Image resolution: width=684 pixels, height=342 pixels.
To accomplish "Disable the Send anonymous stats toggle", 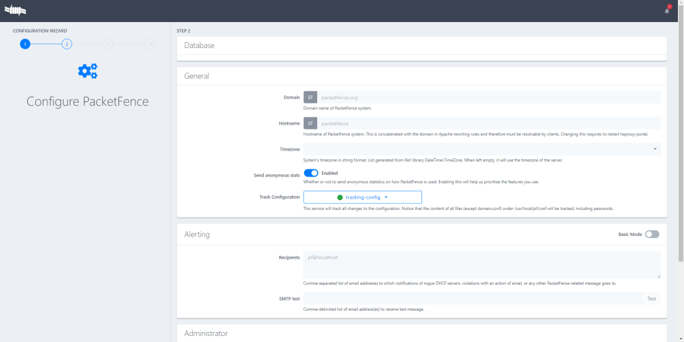I will 311,173.
